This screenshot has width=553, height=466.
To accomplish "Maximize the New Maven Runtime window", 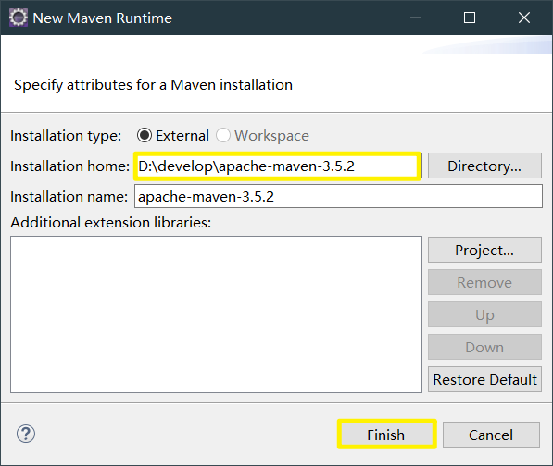I will (x=470, y=18).
